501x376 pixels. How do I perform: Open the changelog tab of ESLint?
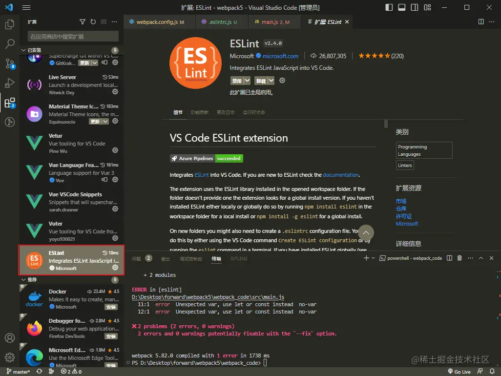226,112
